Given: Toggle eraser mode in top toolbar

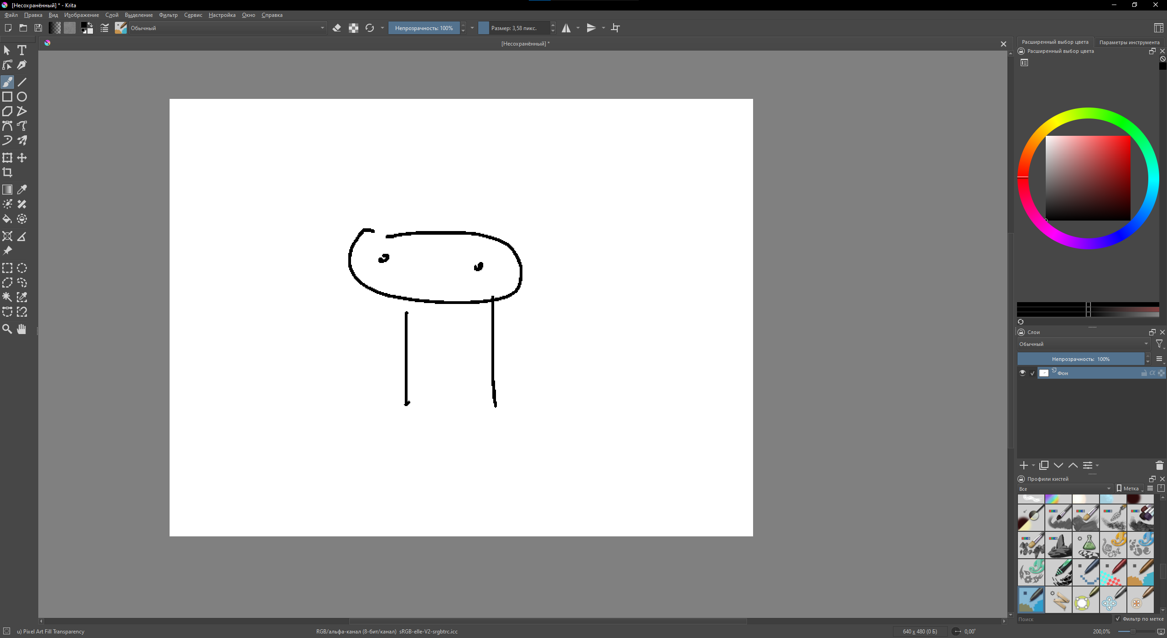Looking at the screenshot, I should tap(337, 28).
